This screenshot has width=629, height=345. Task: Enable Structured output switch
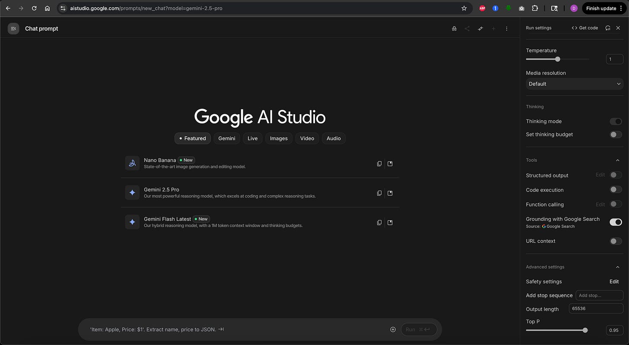coord(616,175)
